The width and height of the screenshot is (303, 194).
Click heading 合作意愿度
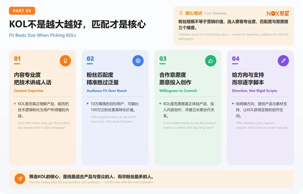click(x=173, y=75)
